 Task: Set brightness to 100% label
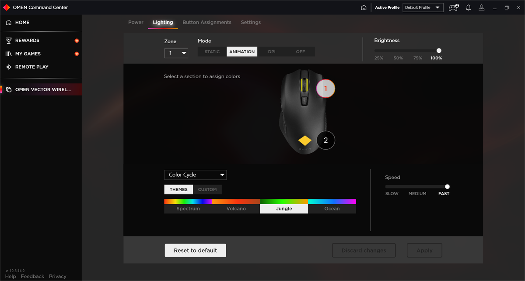click(x=436, y=58)
